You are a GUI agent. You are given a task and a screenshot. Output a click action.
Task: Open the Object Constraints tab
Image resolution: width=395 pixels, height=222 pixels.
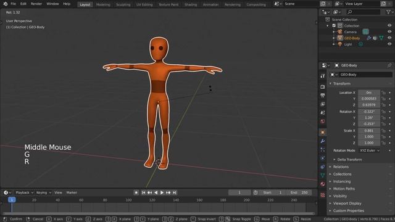point(323,166)
